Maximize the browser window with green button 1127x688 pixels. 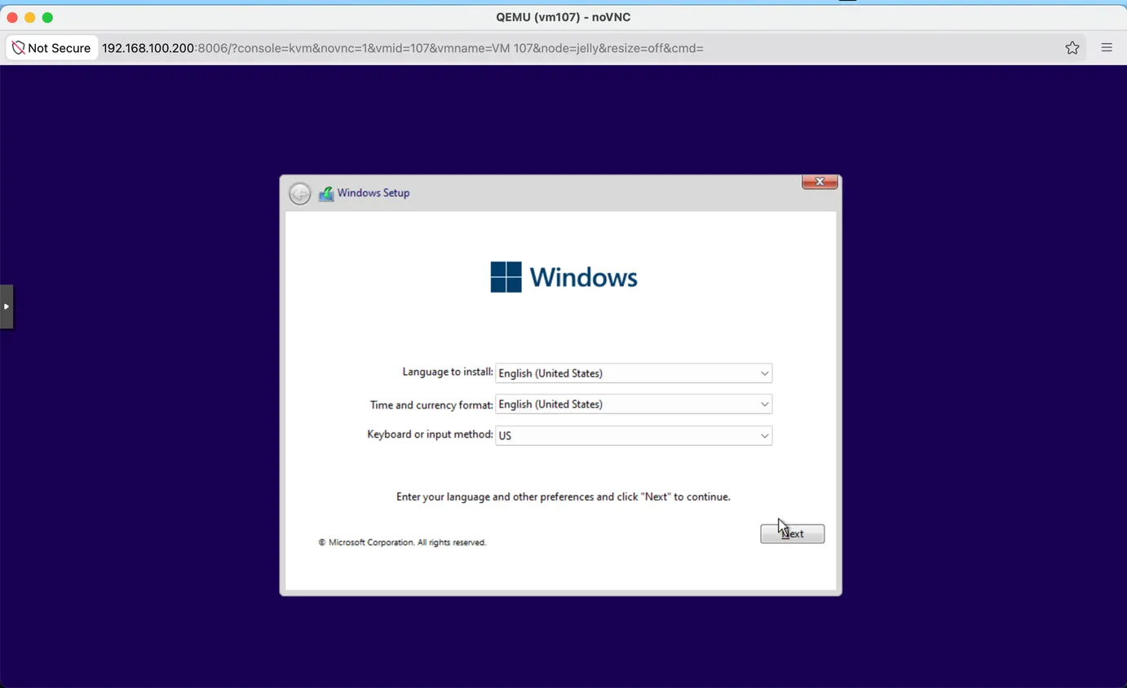click(47, 17)
